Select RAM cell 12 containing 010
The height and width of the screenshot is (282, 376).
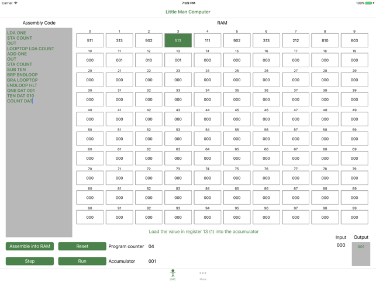(149, 60)
